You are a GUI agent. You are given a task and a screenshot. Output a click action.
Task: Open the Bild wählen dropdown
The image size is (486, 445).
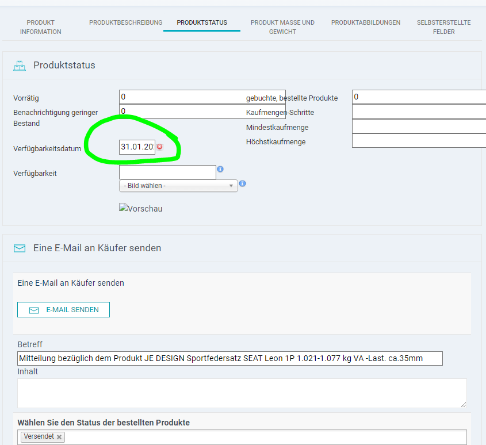click(178, 186)
